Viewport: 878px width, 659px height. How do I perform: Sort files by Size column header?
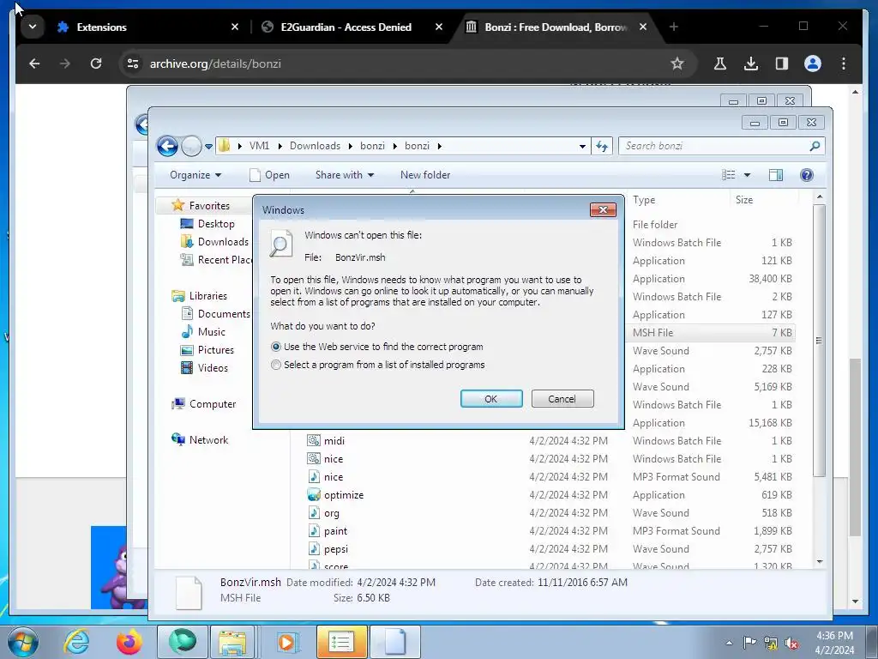pyautogui.click(x=744, y=200)
